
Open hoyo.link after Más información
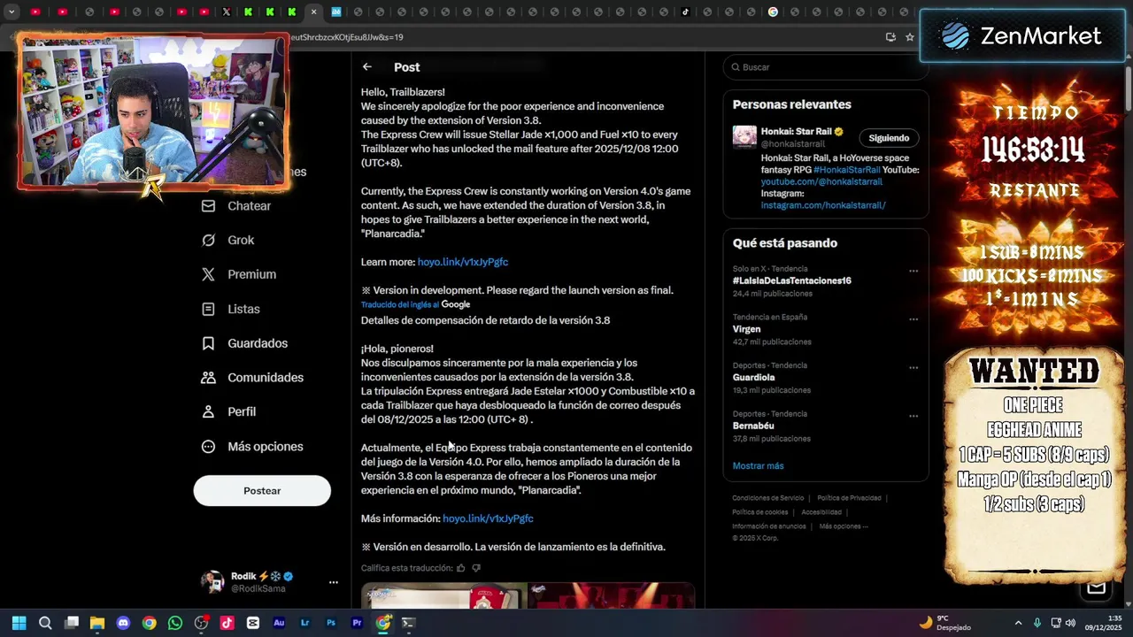pyautogui.click(x=488, y=518)
